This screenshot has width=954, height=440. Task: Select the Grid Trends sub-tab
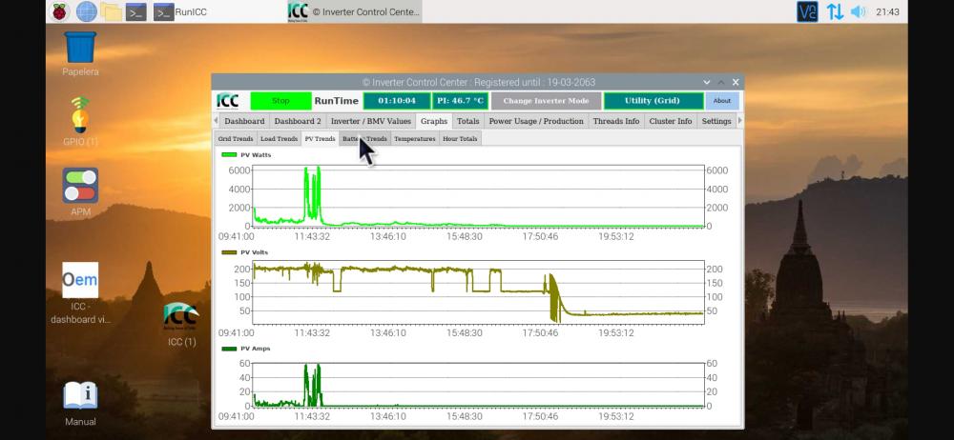coord(236,138)
